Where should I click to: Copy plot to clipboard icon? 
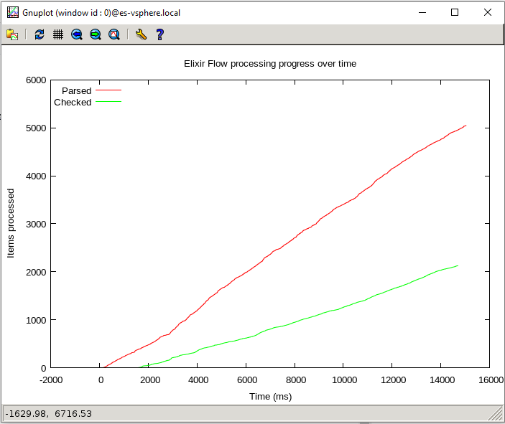[12, 34]
